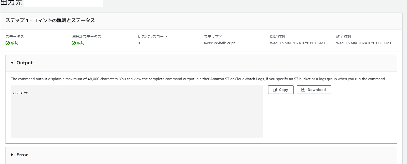Click the Error section title text
This screenshot has width=407, height=164.
(x=22, y=155)
